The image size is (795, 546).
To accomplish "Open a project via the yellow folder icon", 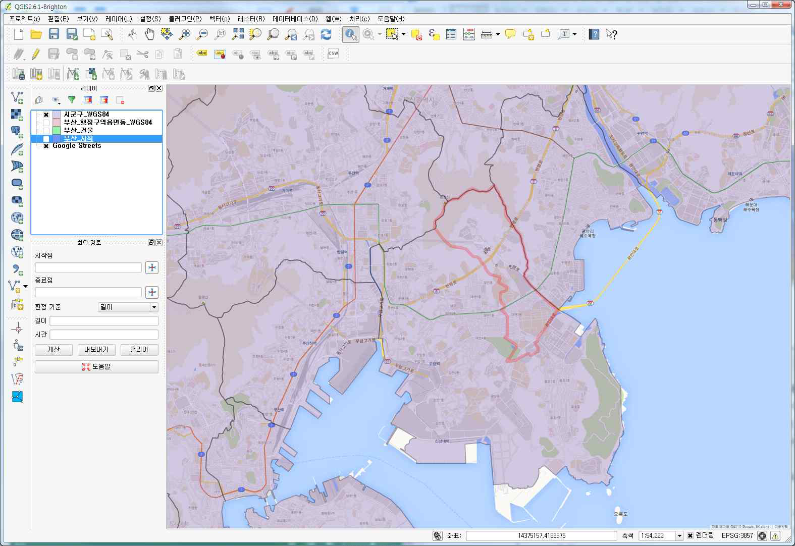I will tap(36, 34).
